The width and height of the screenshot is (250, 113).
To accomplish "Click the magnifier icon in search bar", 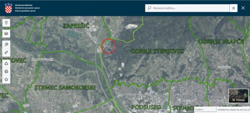I will 149,8.
